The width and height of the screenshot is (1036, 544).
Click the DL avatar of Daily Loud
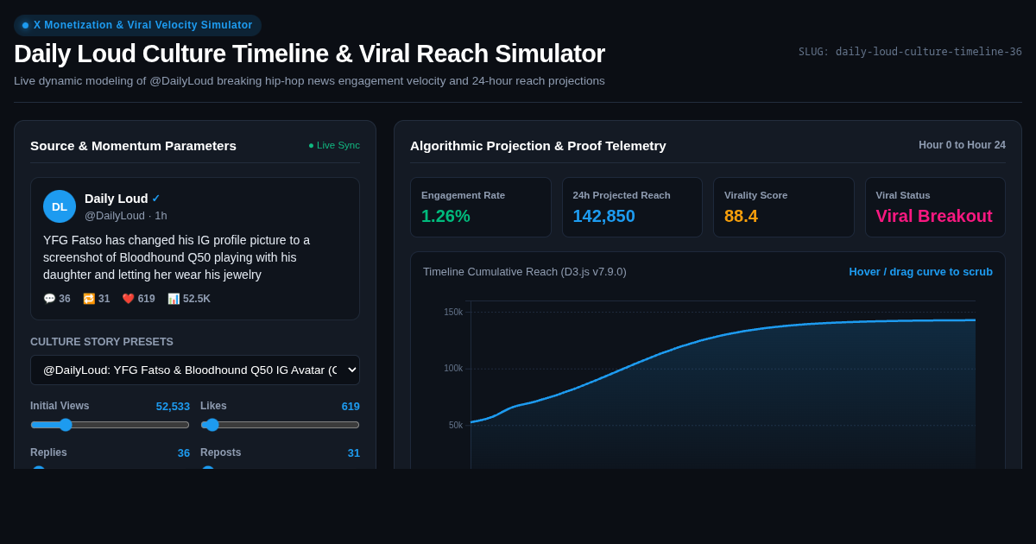pos(60,206)
